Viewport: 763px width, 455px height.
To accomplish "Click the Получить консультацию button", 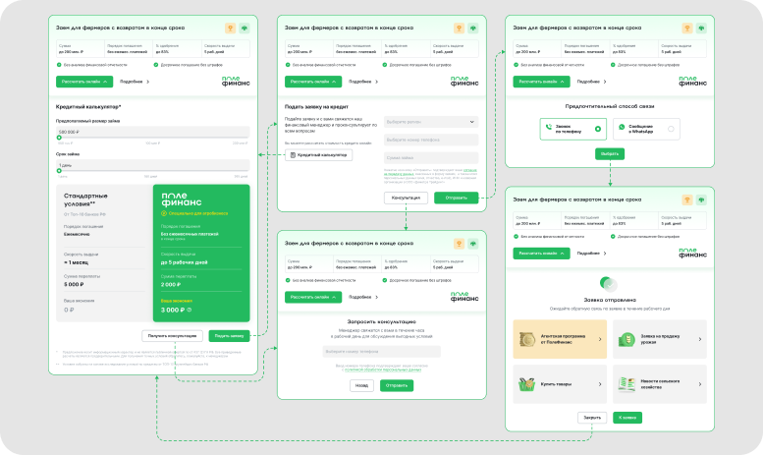I will pyautogui.click(x=172, y=336).
